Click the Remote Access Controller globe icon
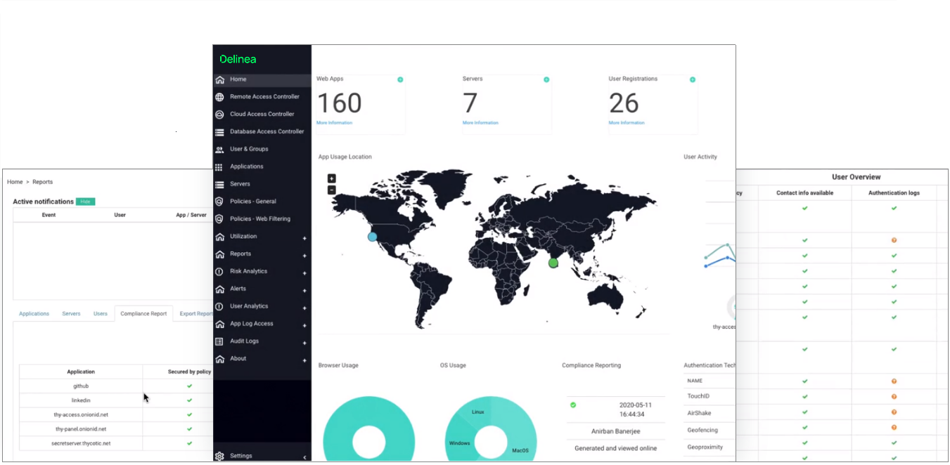The height and width of the screenshot is (465, 950). point(220,97)
